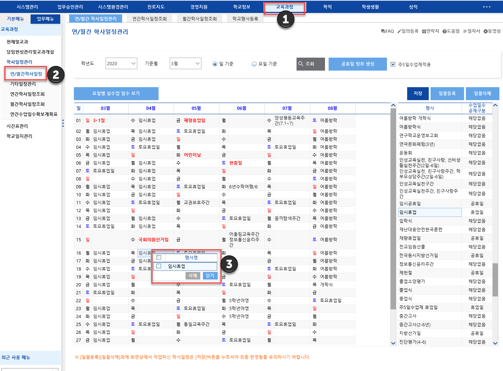Open 절차서 procedure document
The image size is (503, 371).
click(x=472, y=31)
